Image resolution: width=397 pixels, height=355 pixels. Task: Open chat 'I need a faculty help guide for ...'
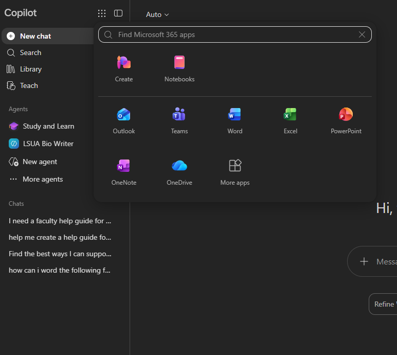(x=60, y=221)
